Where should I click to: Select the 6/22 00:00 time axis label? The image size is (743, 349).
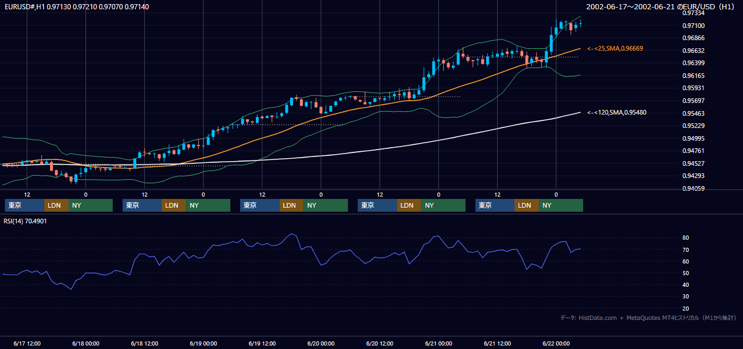(x=556, y=343)
